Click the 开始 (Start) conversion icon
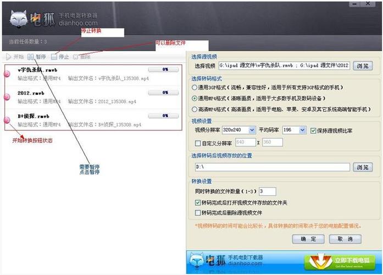 (8, 57)
